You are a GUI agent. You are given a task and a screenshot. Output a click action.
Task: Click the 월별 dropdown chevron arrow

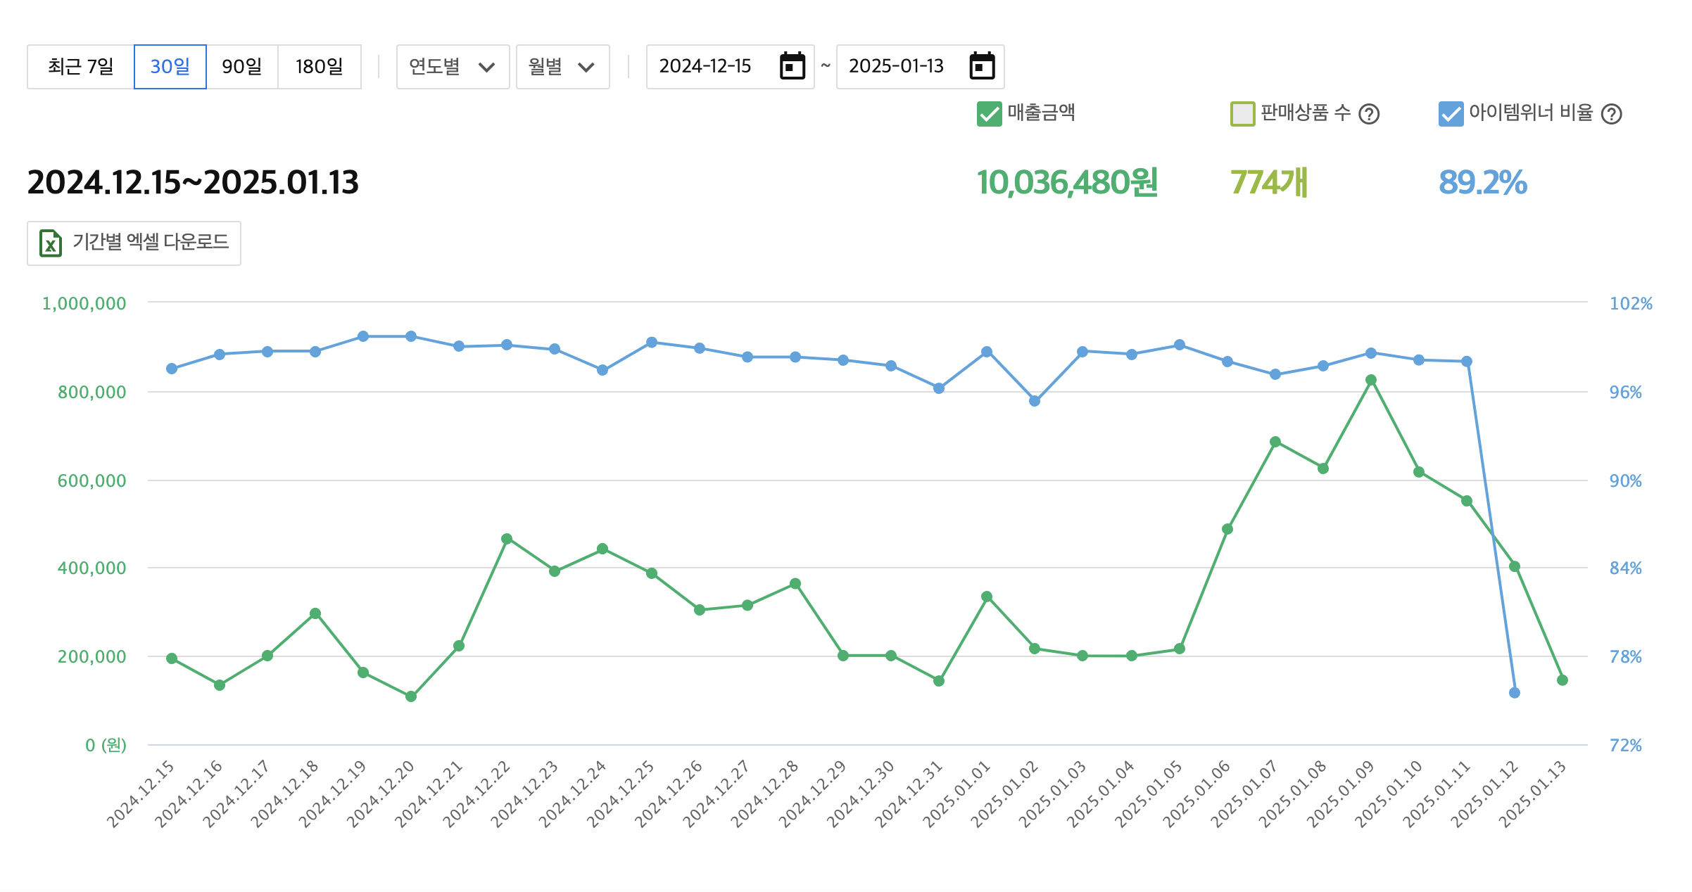586,68
